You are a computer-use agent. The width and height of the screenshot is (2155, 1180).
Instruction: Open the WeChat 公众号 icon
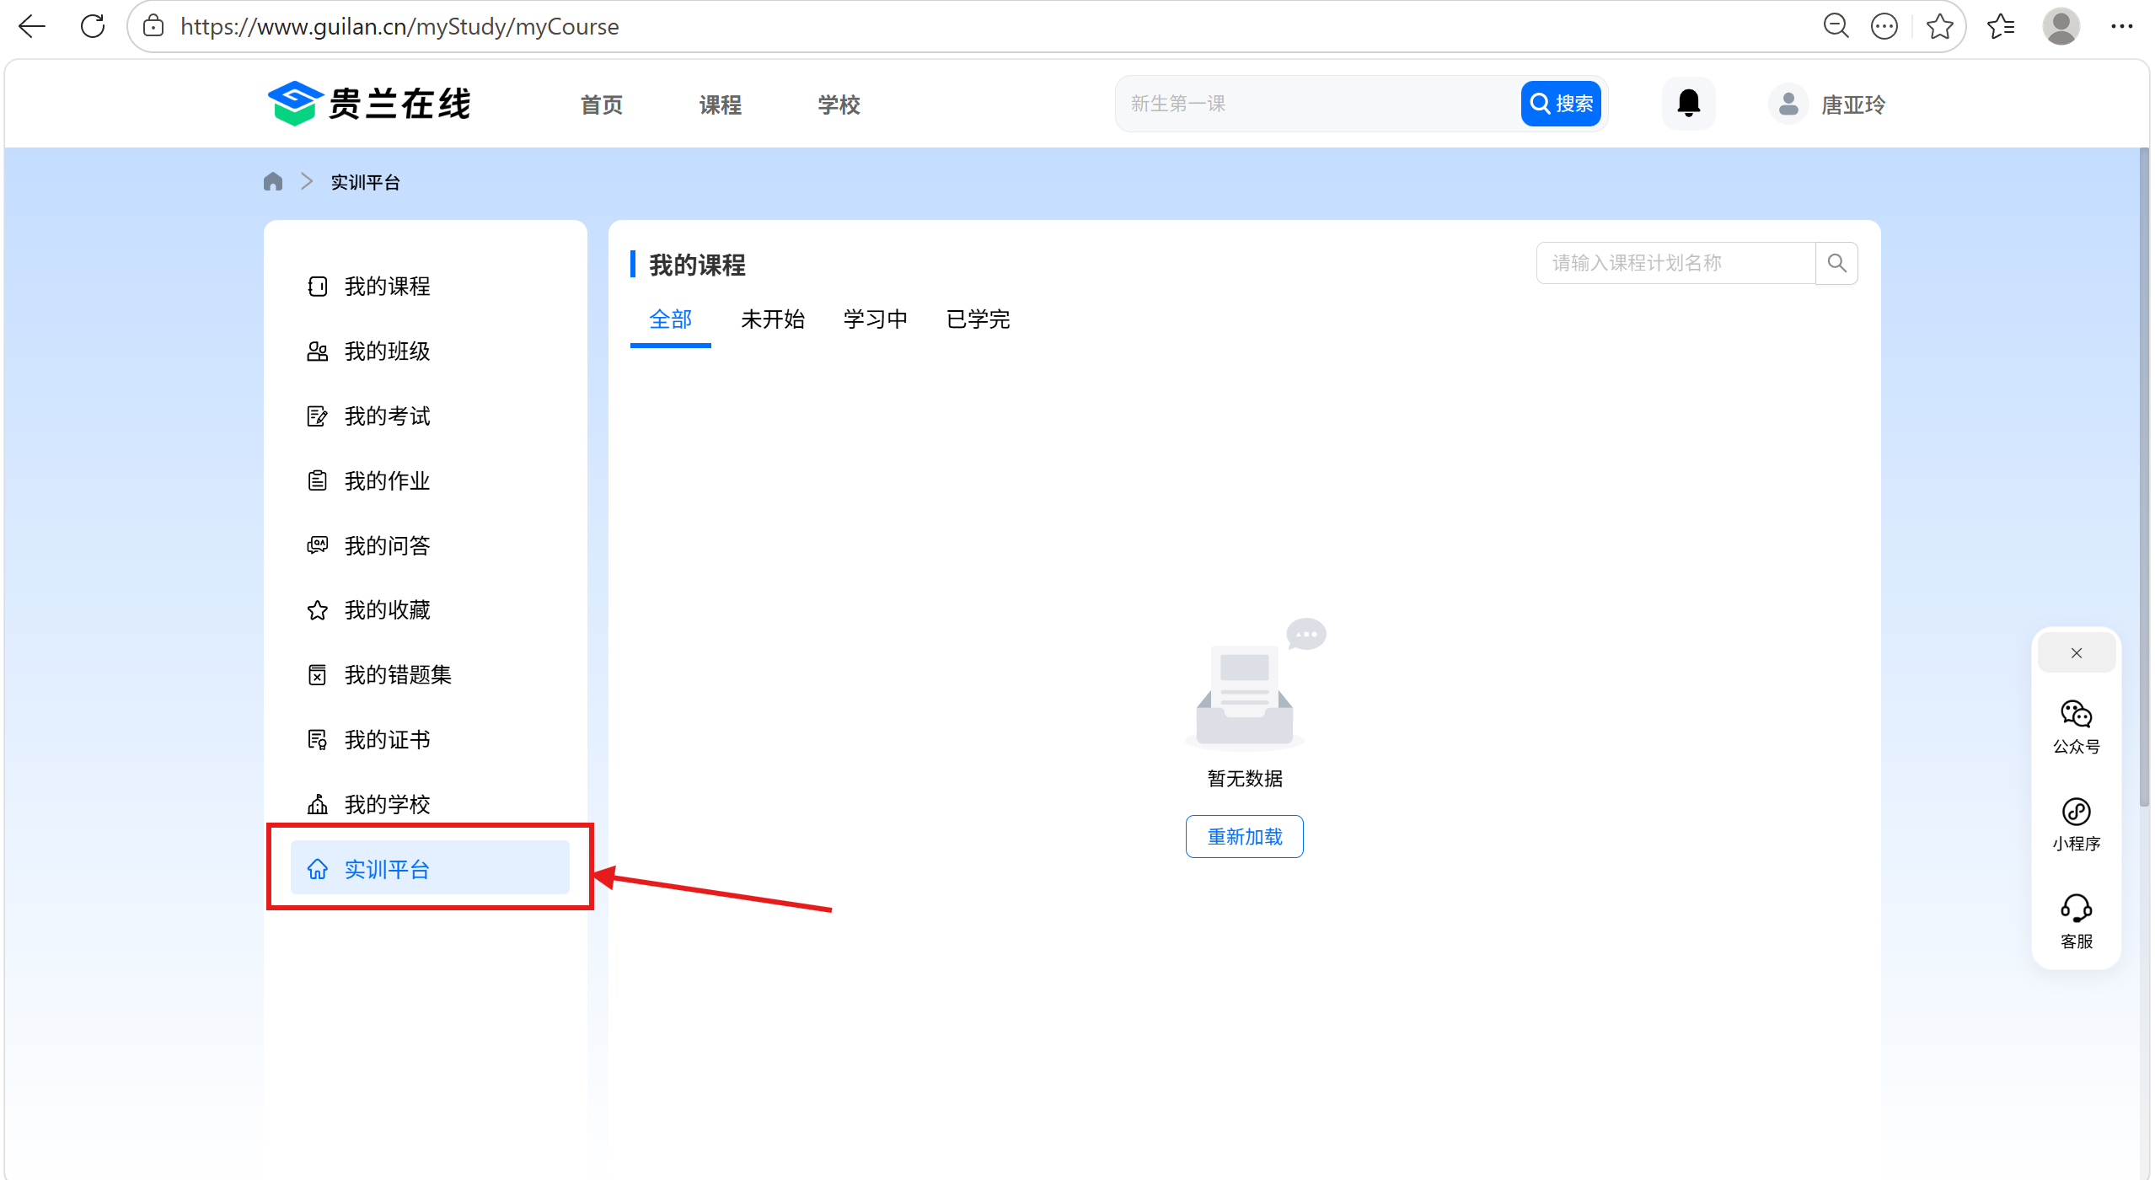pyautogui.click(x=2075, y=715)
